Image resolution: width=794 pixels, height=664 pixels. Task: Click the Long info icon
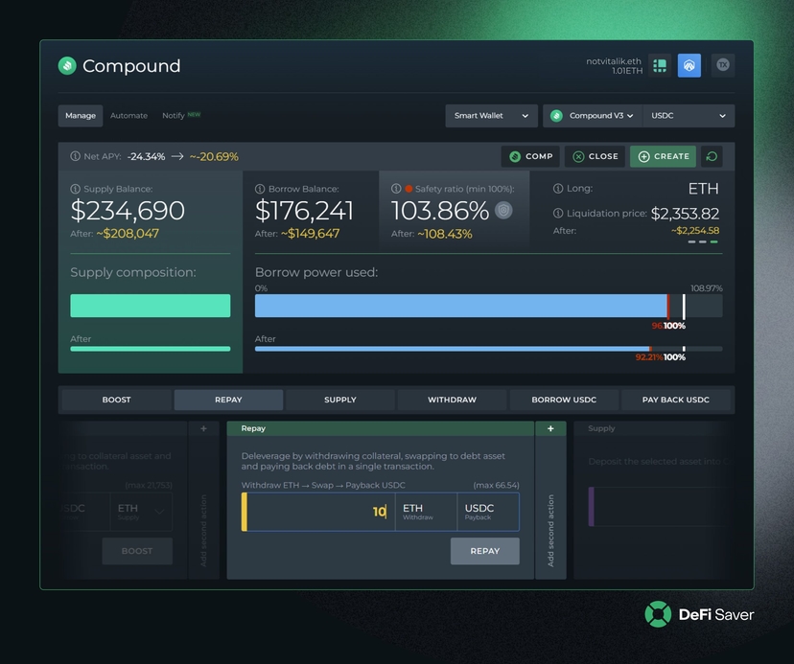pyautogui.click(x=558, y=188)
